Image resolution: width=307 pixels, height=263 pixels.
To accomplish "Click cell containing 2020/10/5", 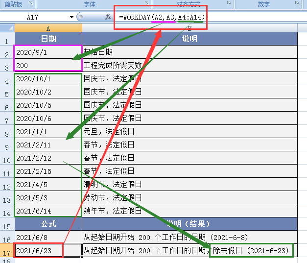I will [48, 105].
